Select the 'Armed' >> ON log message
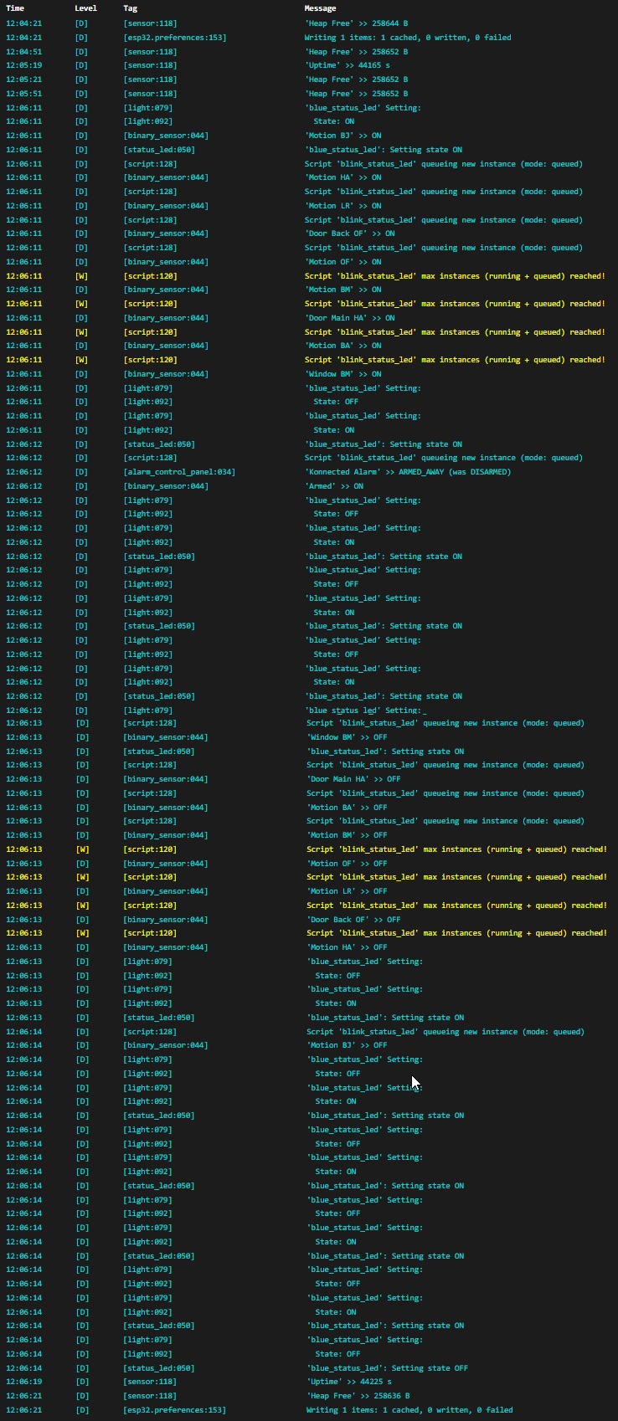Screen dimensions: 618x1421 333,486
